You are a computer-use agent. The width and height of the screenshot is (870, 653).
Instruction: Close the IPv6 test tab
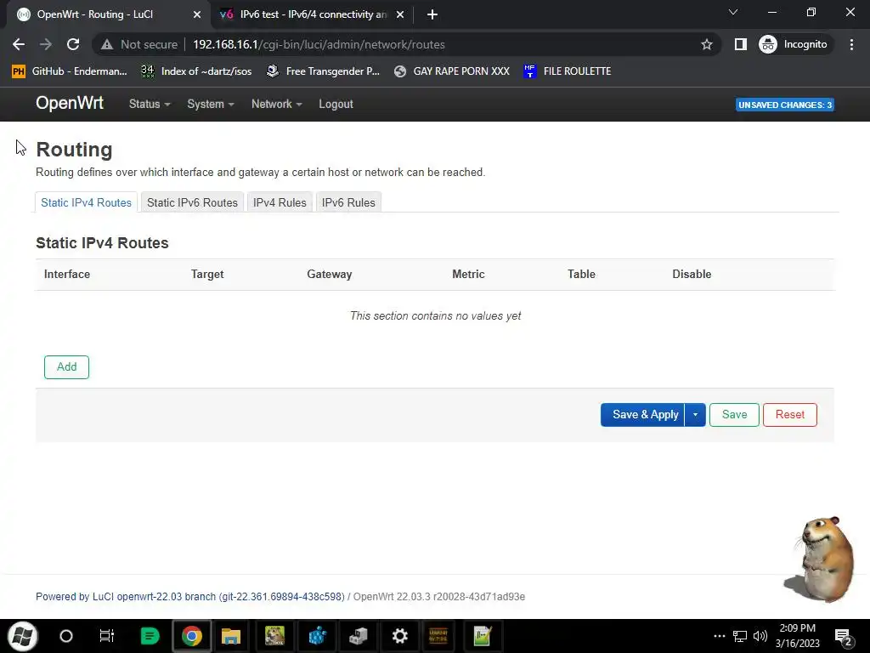(x=400, y=14)
